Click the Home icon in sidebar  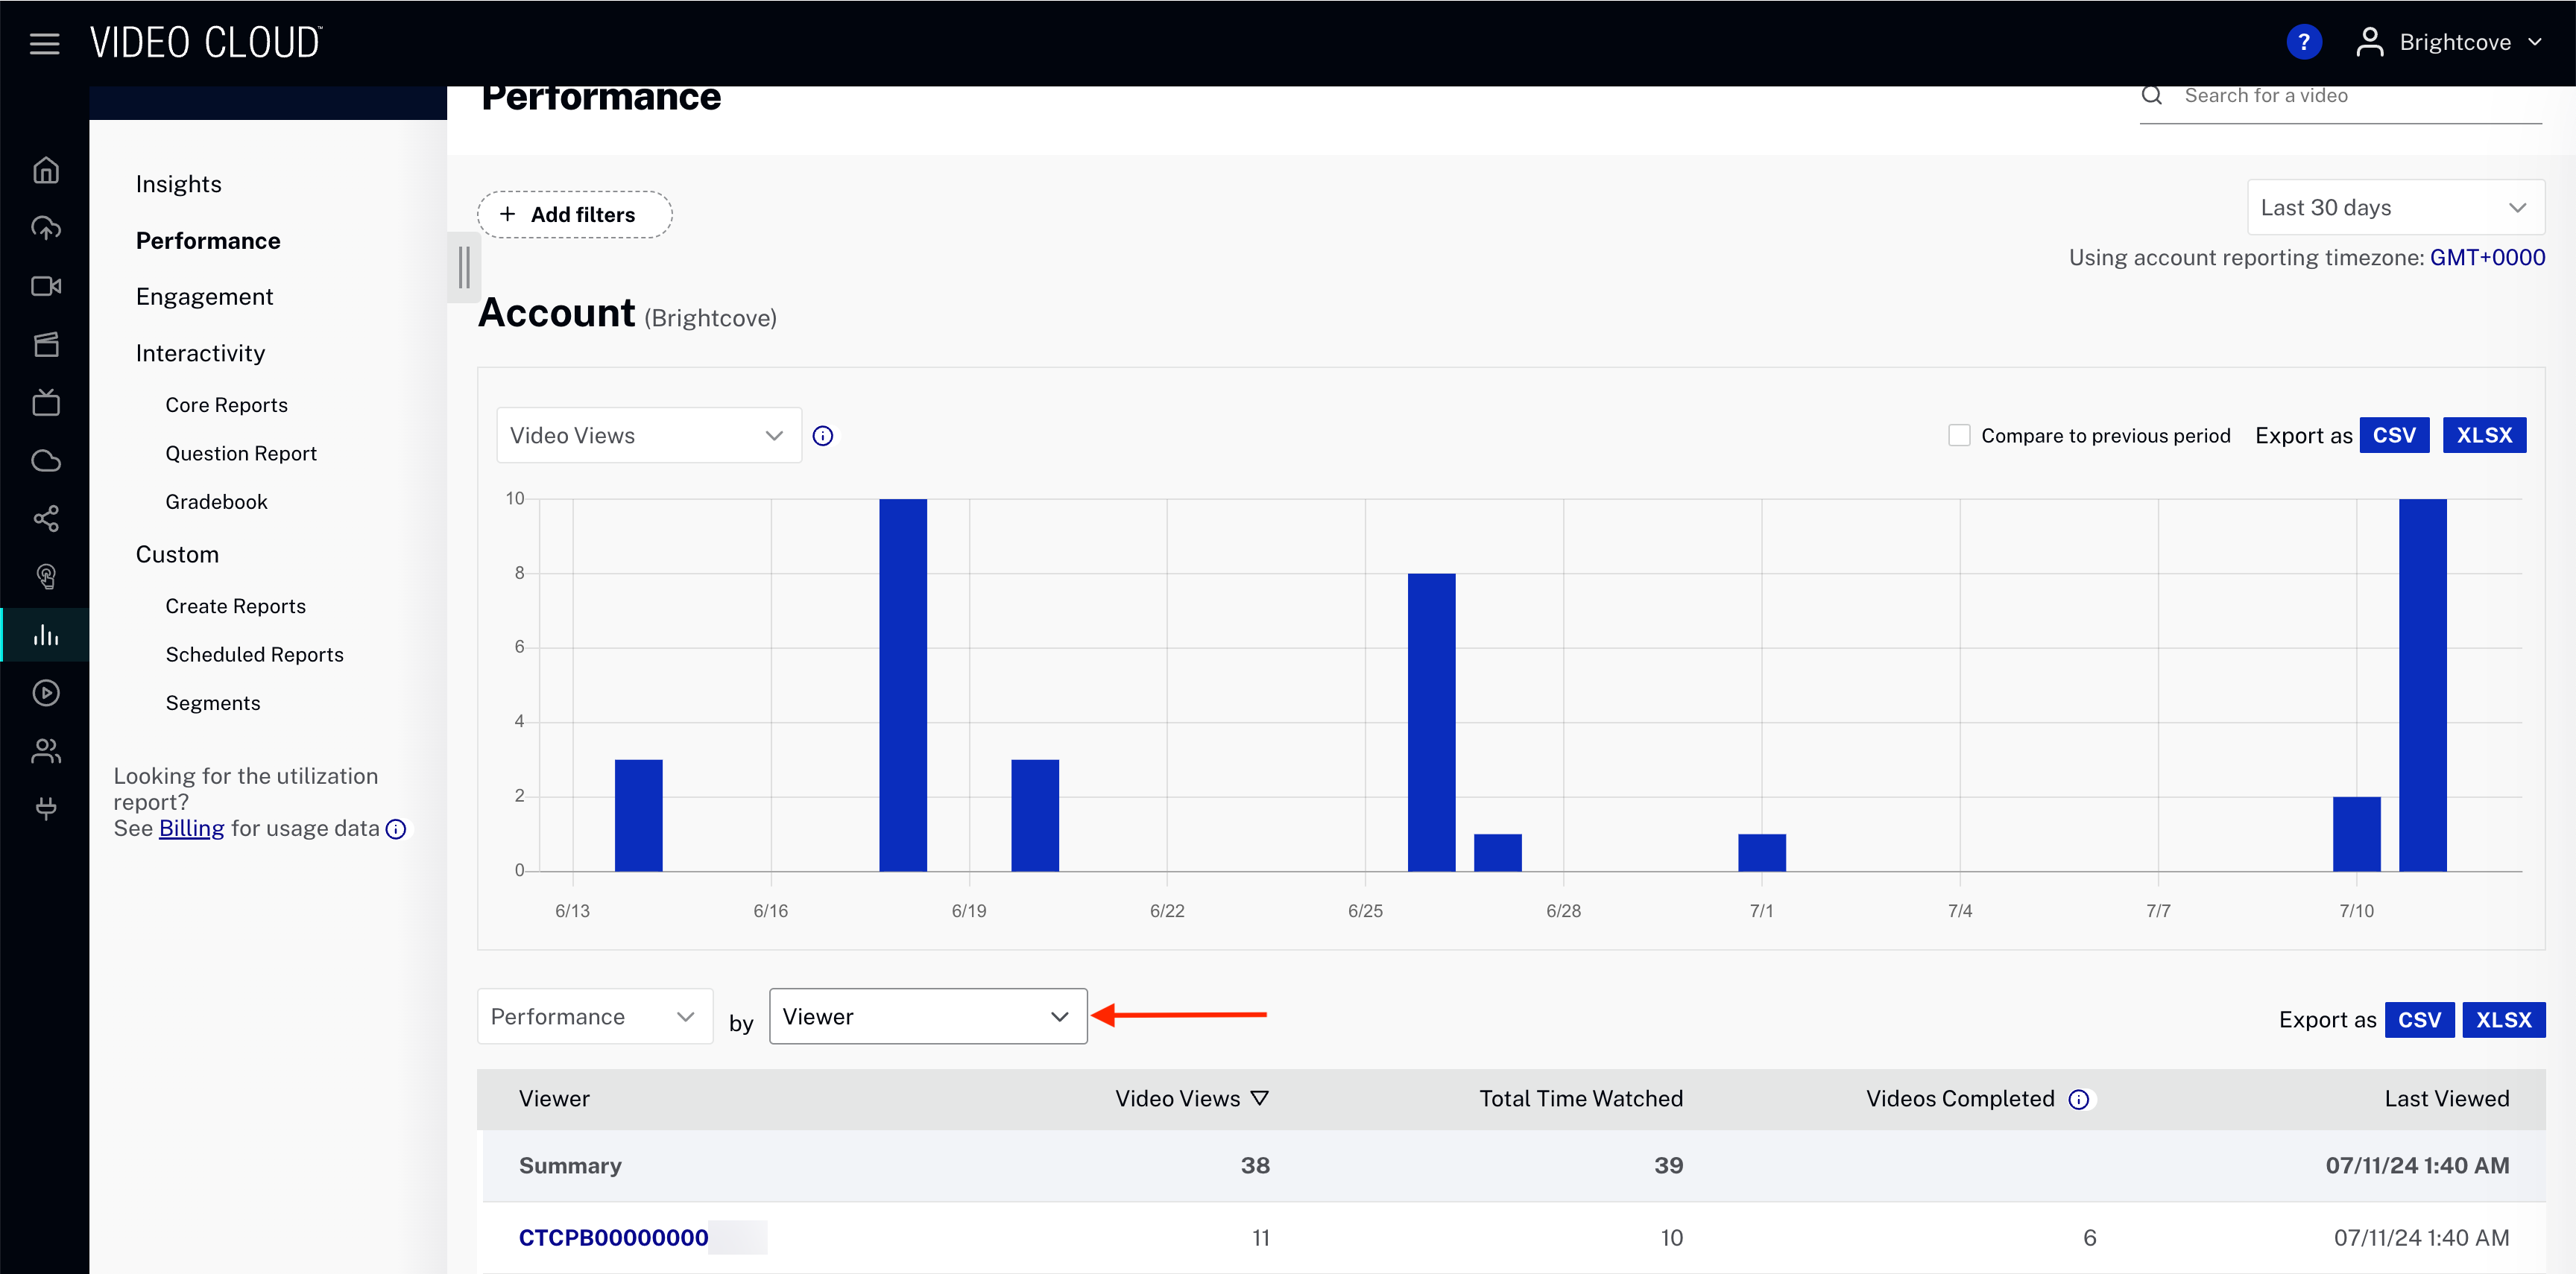[46, 170]
